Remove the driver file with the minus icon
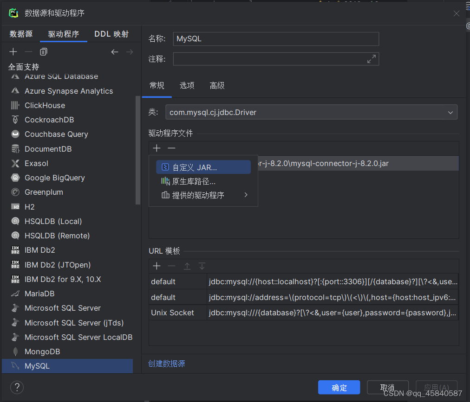Image resolution: width=470 pixels, height=402 pixels. pos(171,148)
